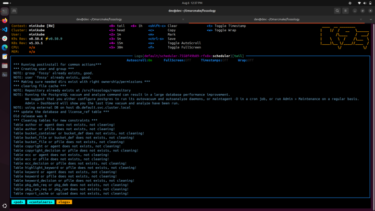Switch to the second terminal tab
Viewport: 375px width, 211px height.
[x=277, y=19]
